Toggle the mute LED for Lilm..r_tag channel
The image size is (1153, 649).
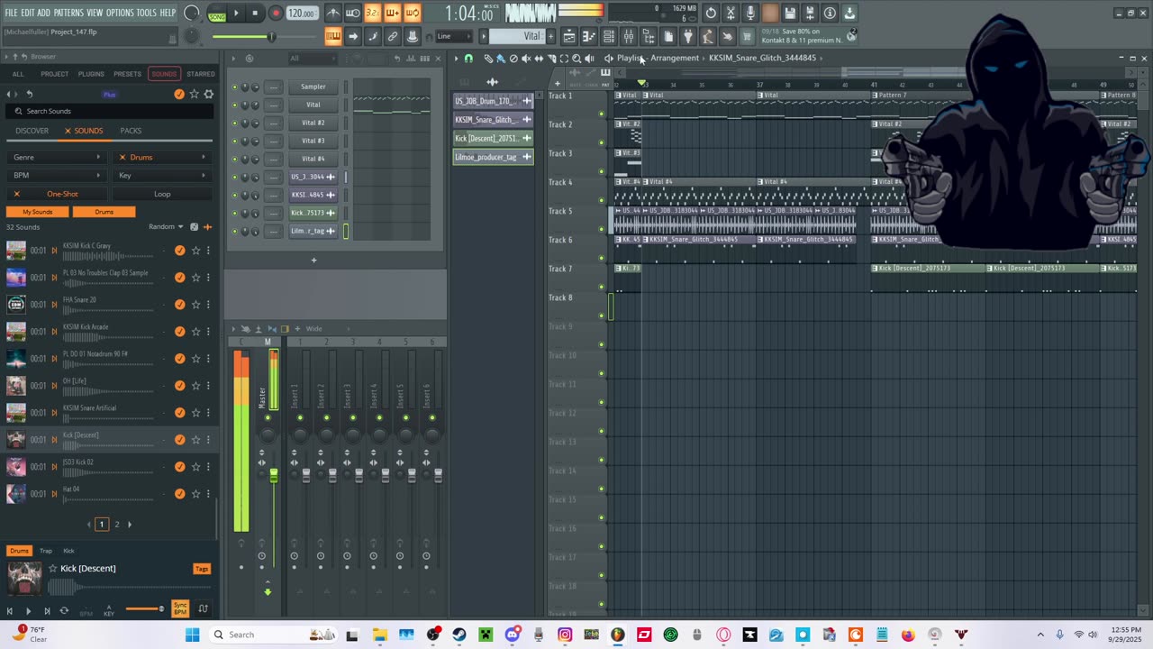click(x=235, y=232)
